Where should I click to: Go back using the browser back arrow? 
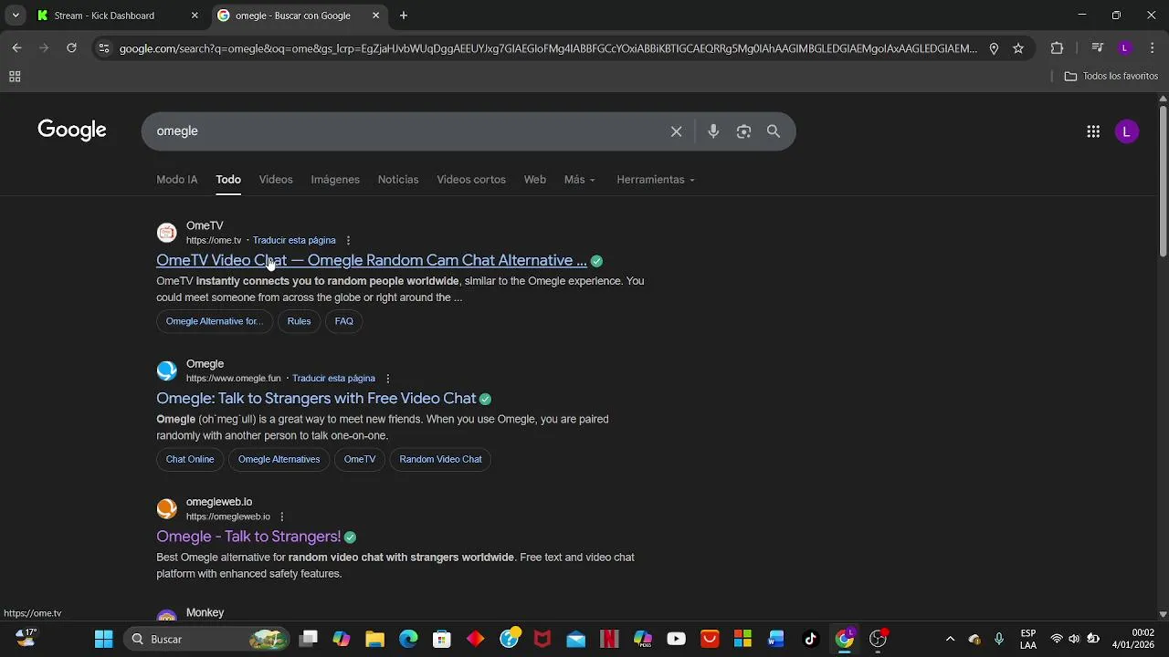(x=16, y=48)
